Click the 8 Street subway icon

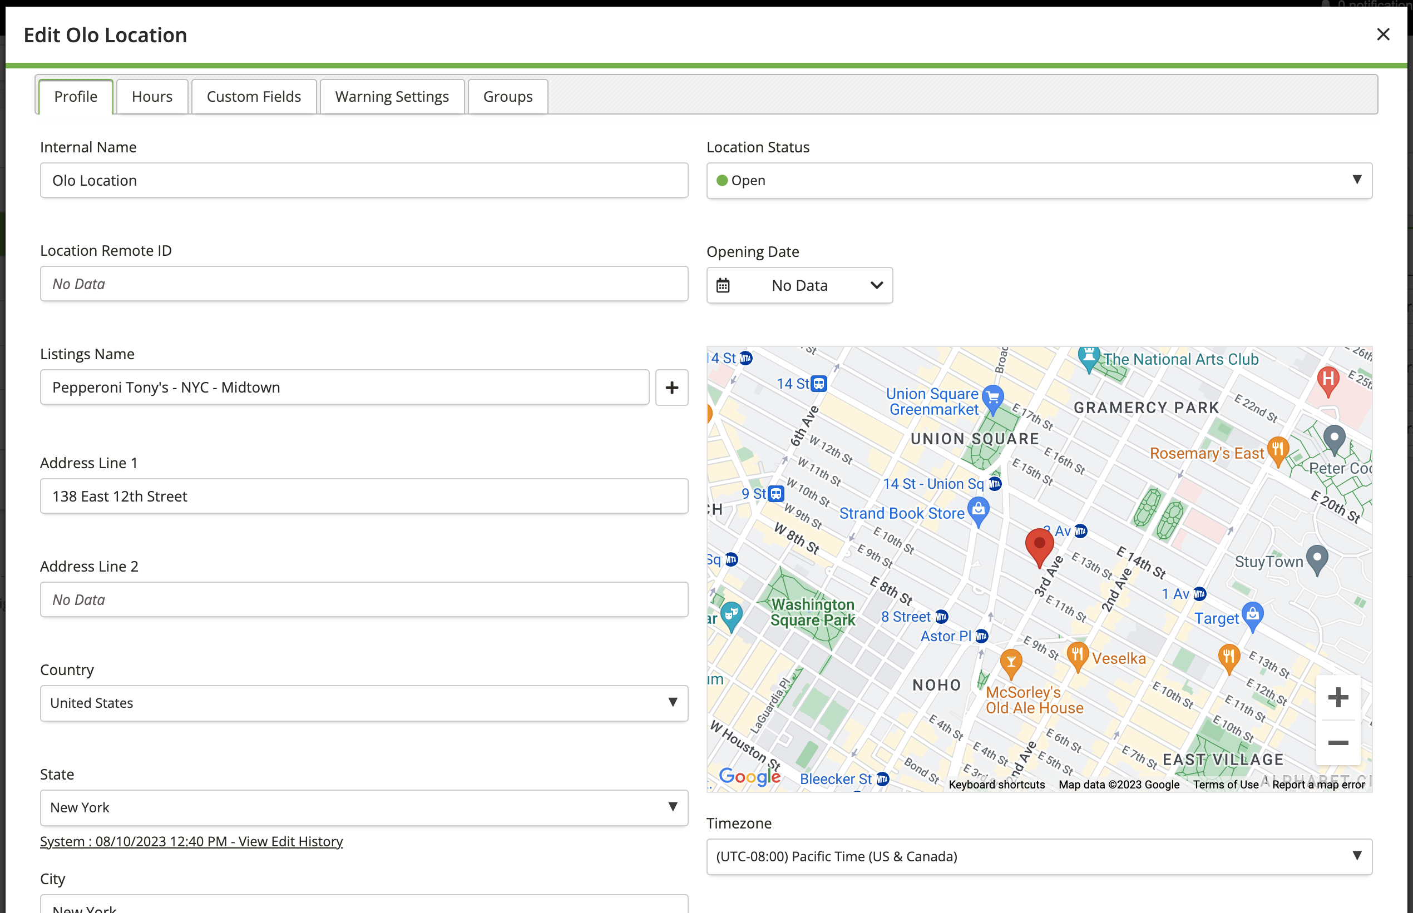941,617
